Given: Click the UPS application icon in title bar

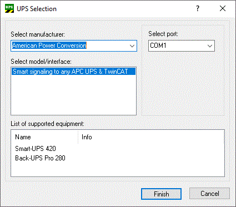Looking at the screenshot, I should [9, 8].
